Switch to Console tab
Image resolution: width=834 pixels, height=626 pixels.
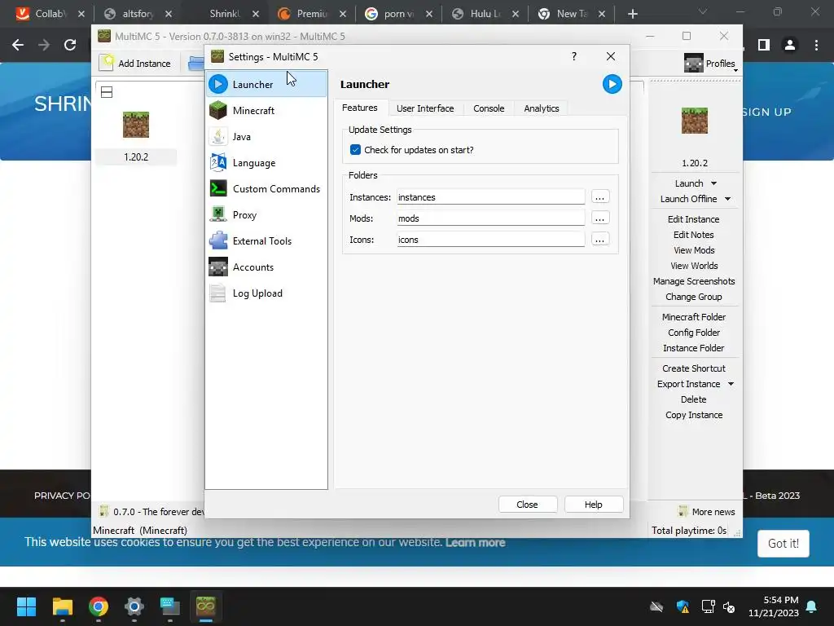point(489,108)
